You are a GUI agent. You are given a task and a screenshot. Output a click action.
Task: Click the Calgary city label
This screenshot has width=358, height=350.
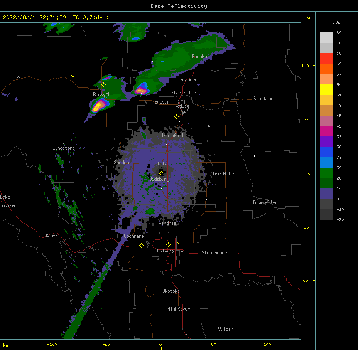coord(166,251)
